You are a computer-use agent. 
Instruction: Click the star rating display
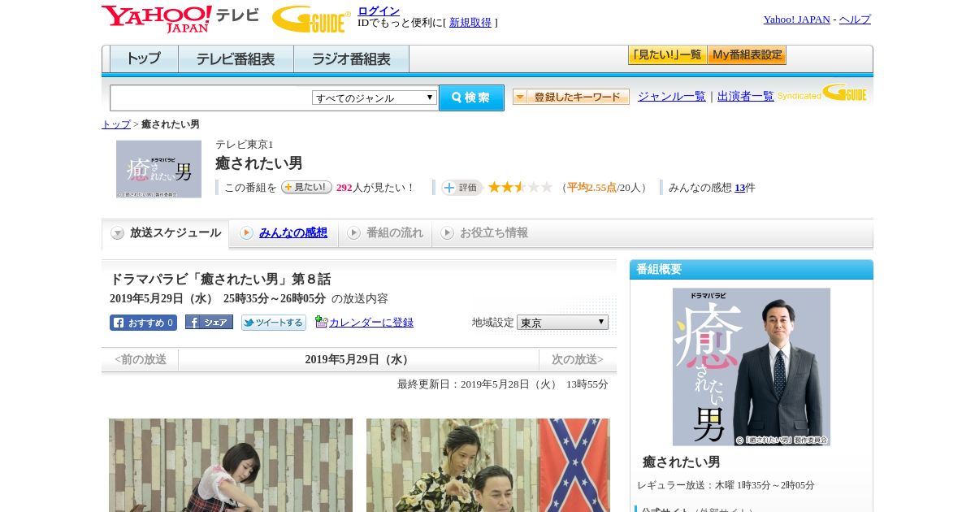coord(520,187)
